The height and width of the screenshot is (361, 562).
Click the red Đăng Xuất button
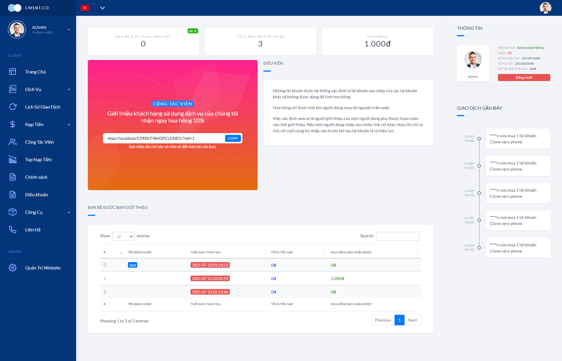[x=524, y=78]
